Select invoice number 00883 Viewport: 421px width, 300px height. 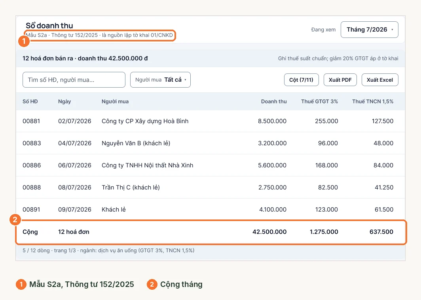(x=32, y=143)
